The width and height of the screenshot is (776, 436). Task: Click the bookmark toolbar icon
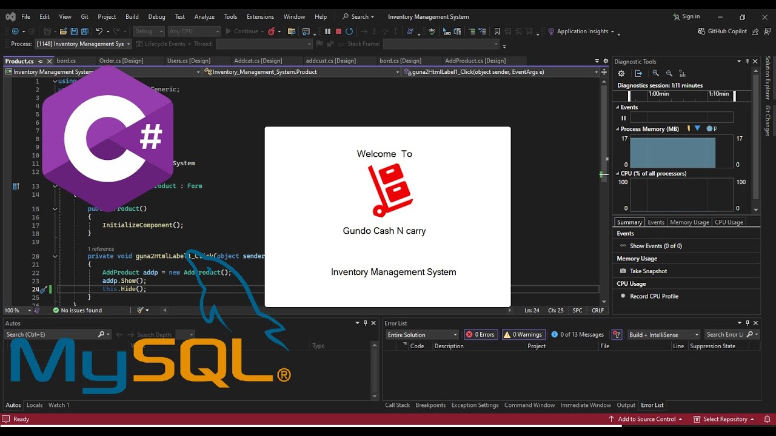[497, 31]
